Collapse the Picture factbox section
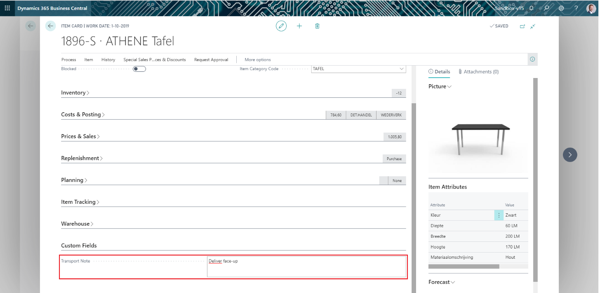600x293 pixels. 440,87
